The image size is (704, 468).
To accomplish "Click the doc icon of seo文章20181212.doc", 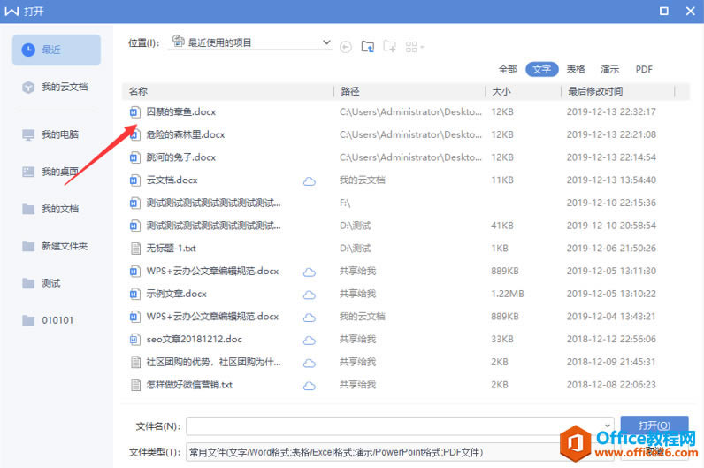I will [x=134, y=340].
